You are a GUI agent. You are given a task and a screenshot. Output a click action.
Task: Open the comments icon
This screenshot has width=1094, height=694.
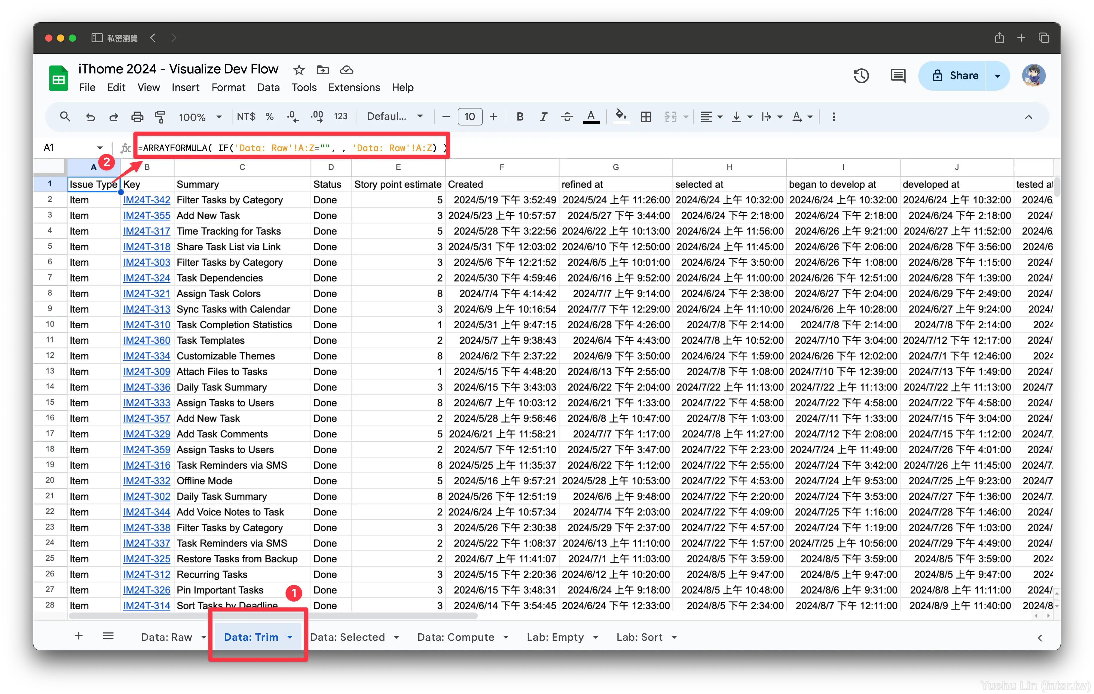898,76
